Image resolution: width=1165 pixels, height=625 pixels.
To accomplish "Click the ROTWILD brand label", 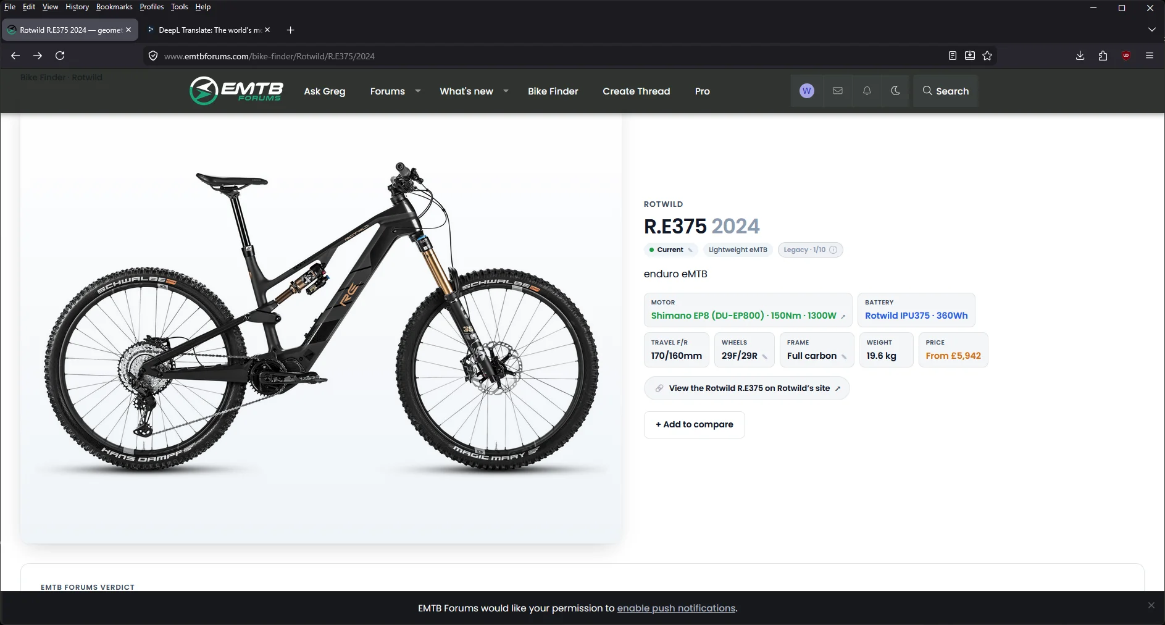I will tap(663, 204).
